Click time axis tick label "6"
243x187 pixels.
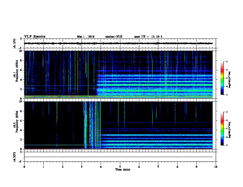click(139, 167)
